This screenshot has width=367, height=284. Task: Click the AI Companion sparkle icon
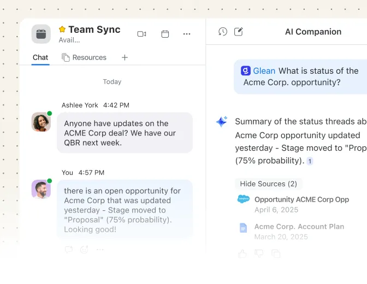point(222,121)
